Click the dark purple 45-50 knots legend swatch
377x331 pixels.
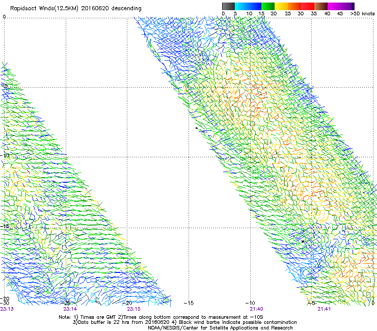(347, 6)
